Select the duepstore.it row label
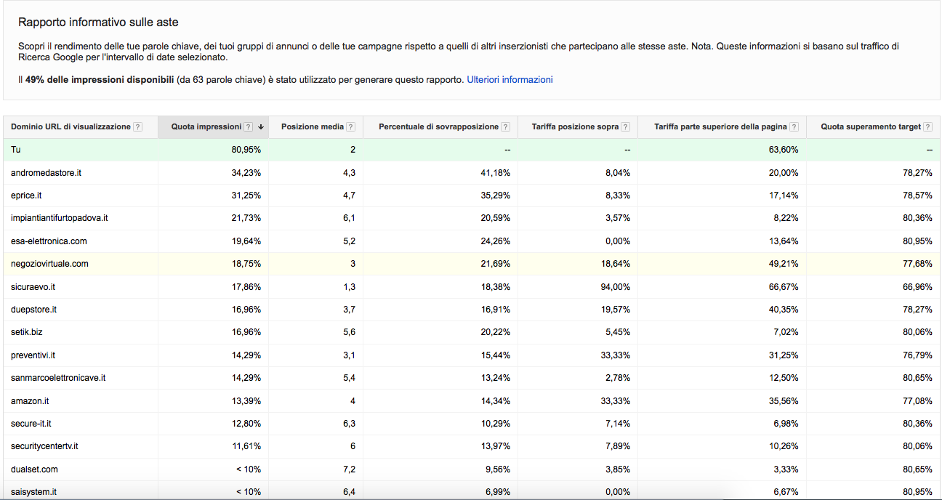This screenshot has height=500, width=942. click(33, 310)
